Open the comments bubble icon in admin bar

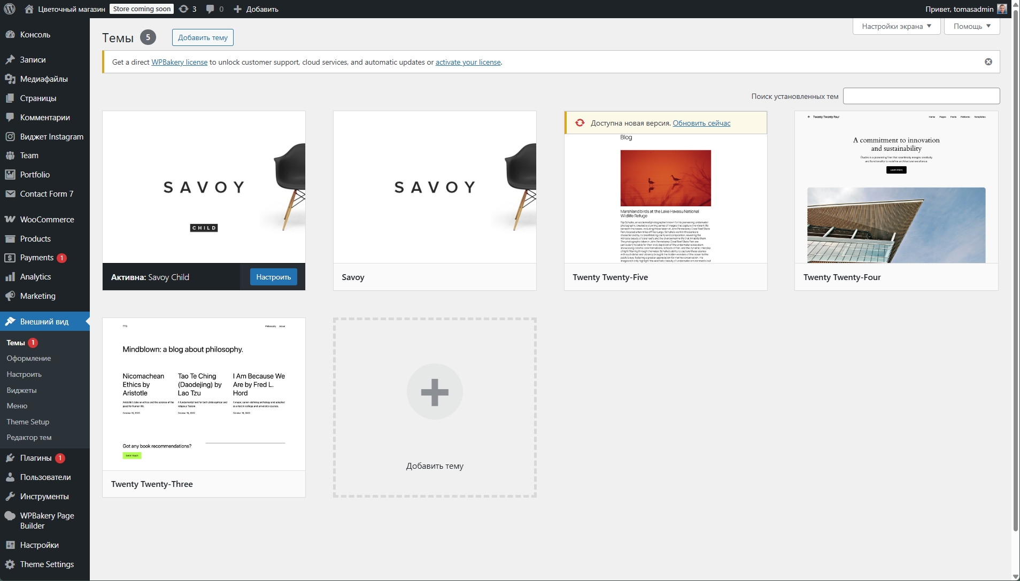(210, 9)
